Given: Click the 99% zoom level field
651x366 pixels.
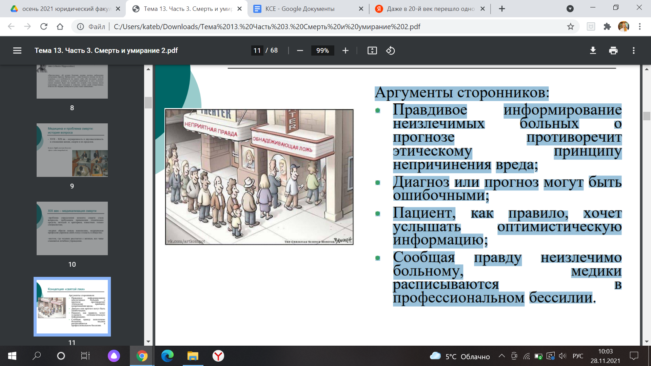Looking at the screenshot, I should pos(322,50).
